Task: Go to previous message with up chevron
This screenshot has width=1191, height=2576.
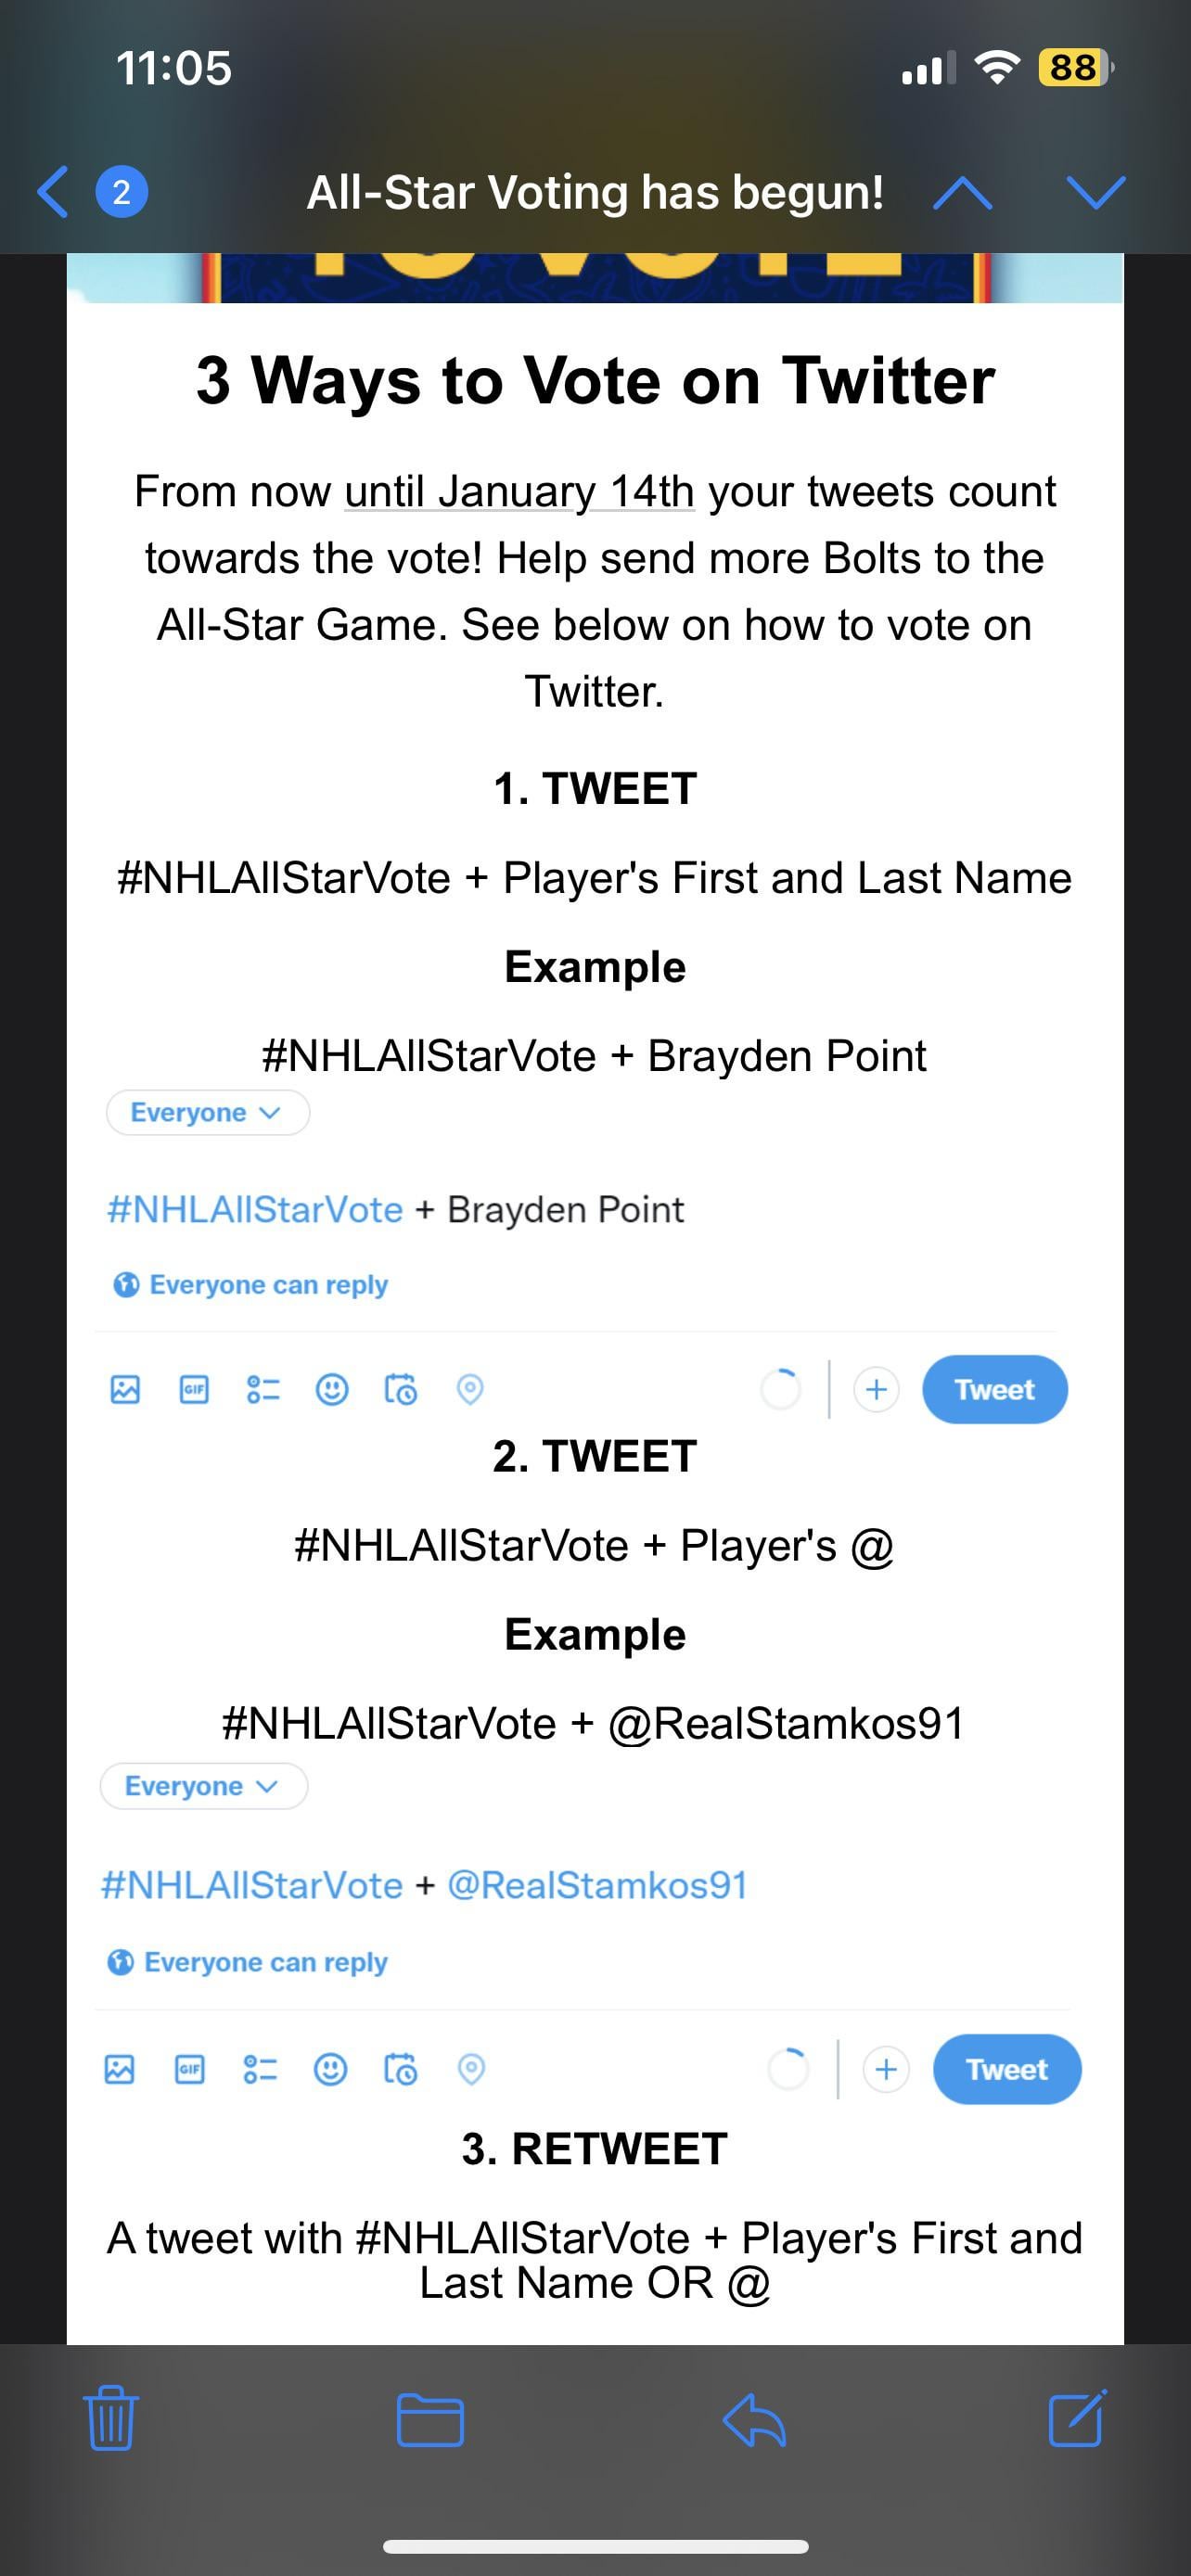Action: pyautogui.click(x=962, y=192)
